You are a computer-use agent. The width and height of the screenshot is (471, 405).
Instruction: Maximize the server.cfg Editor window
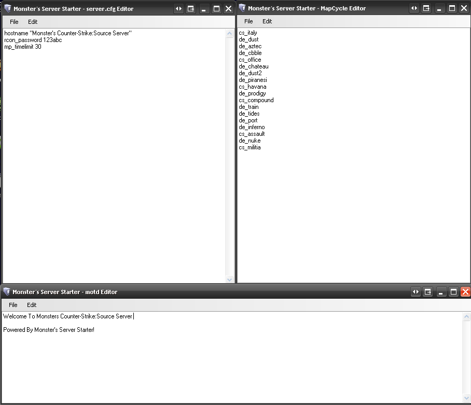tap(216, 9)
